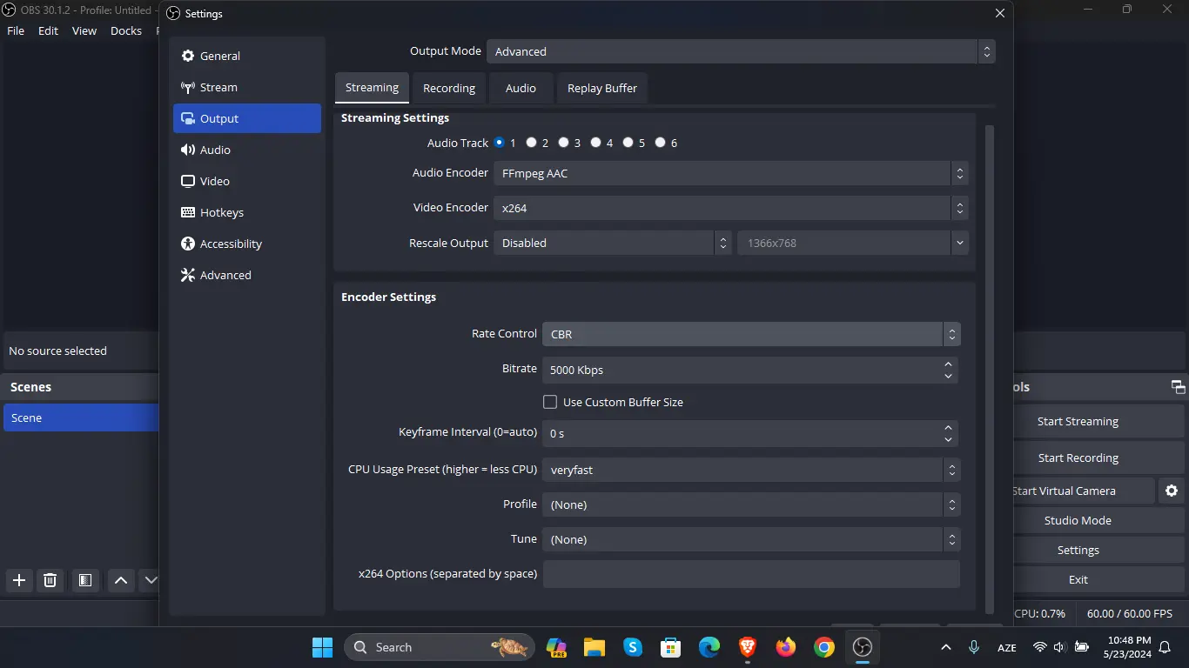Screen dimensions: 1189x668
Task: Open the scene filters icon
Action: tap(84, 580)
